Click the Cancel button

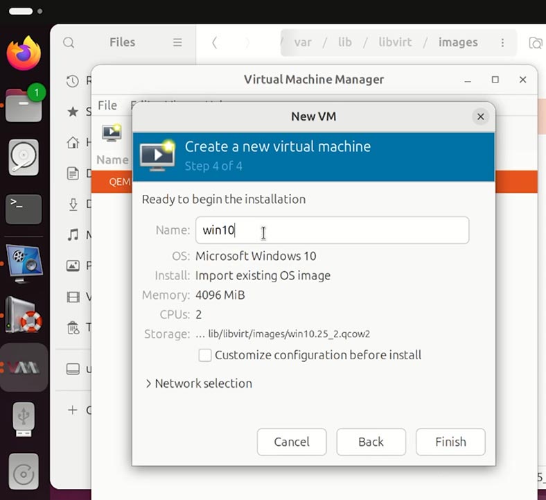point(292,442)
